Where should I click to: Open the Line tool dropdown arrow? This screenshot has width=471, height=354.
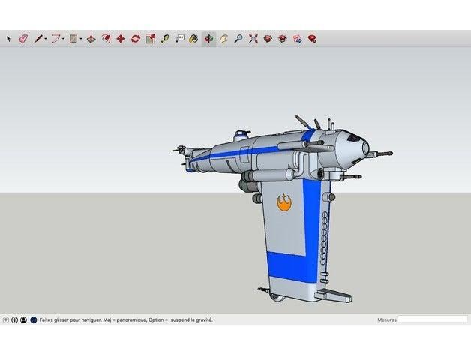pos(46,39)
